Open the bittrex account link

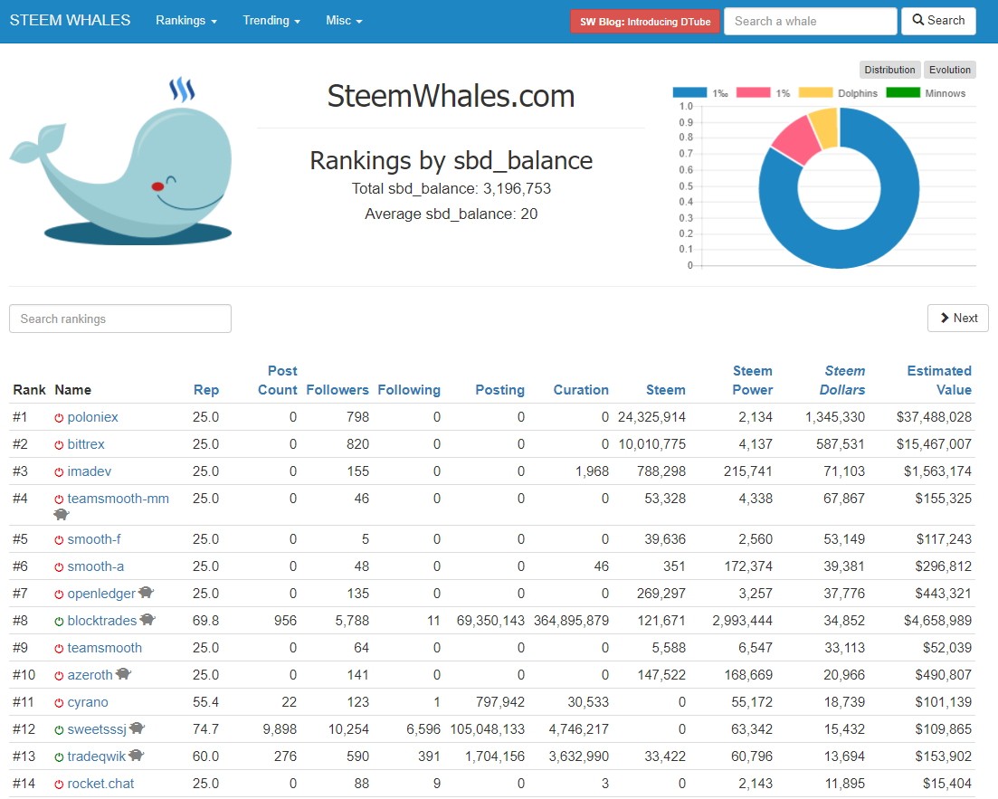(x=86, y=444)
